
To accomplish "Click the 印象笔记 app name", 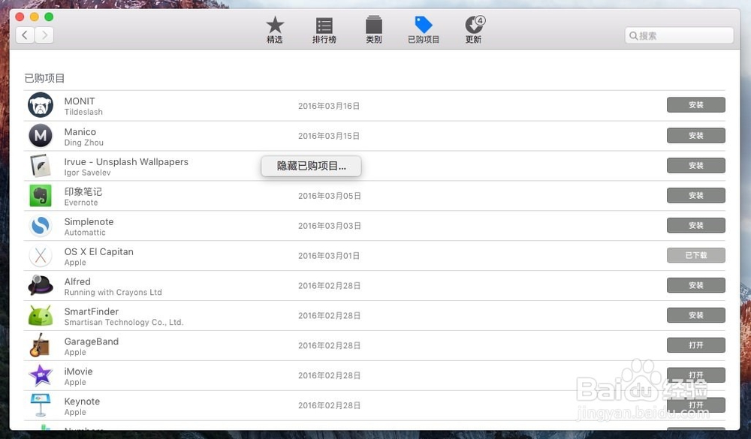I will [83, 191].
